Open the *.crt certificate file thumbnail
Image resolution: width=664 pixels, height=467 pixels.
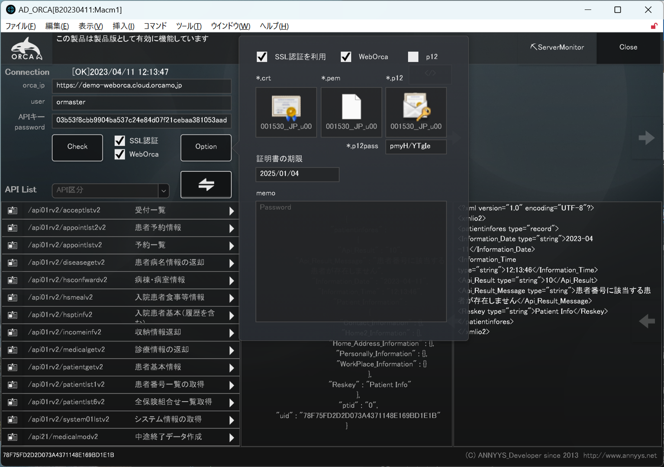point(286,112)
